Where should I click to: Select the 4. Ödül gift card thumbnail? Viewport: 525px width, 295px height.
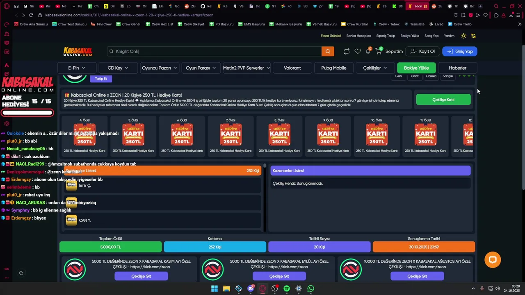coord(84,134)
